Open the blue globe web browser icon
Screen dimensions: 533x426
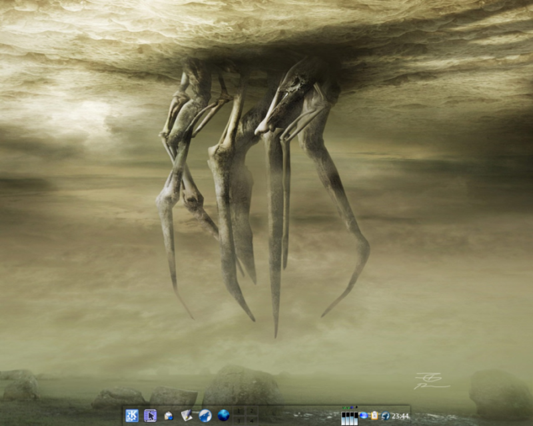[223, 415]
